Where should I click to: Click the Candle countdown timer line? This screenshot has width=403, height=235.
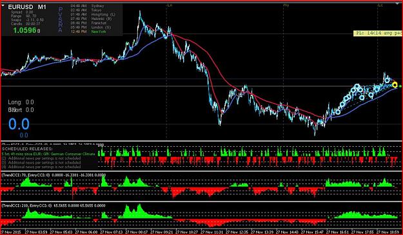point(25,24)
